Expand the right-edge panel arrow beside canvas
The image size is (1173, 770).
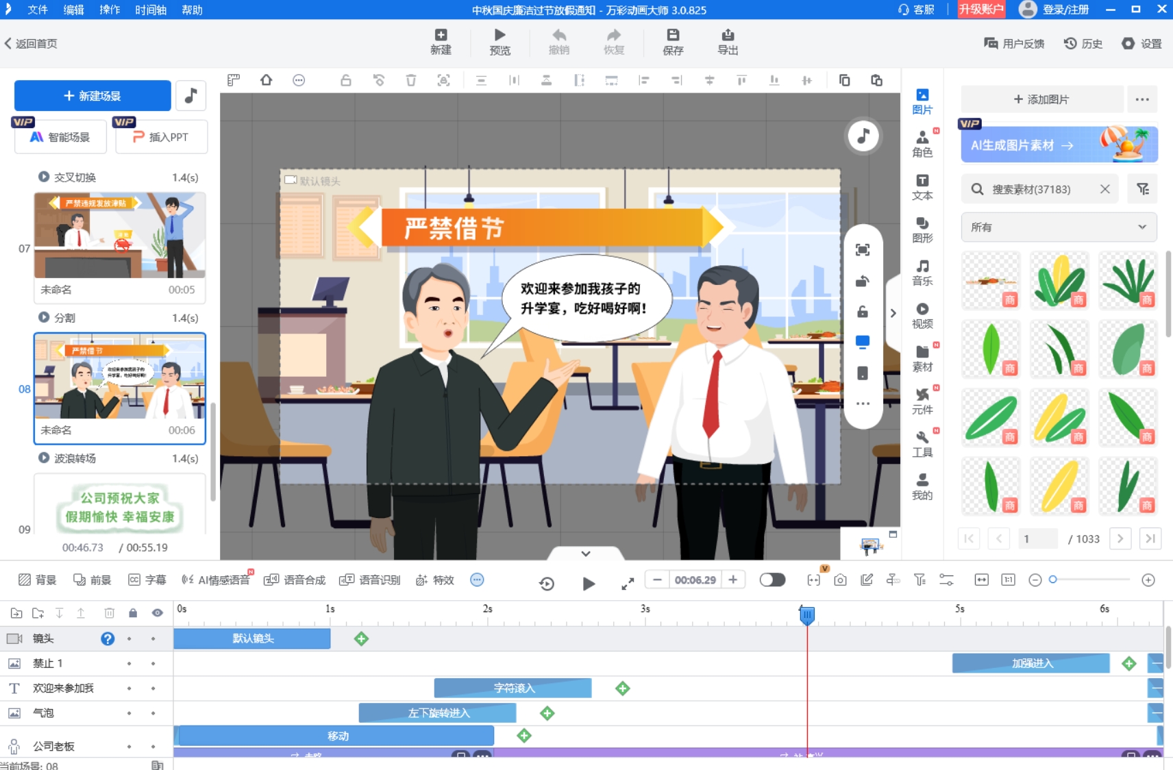(891, 312)
